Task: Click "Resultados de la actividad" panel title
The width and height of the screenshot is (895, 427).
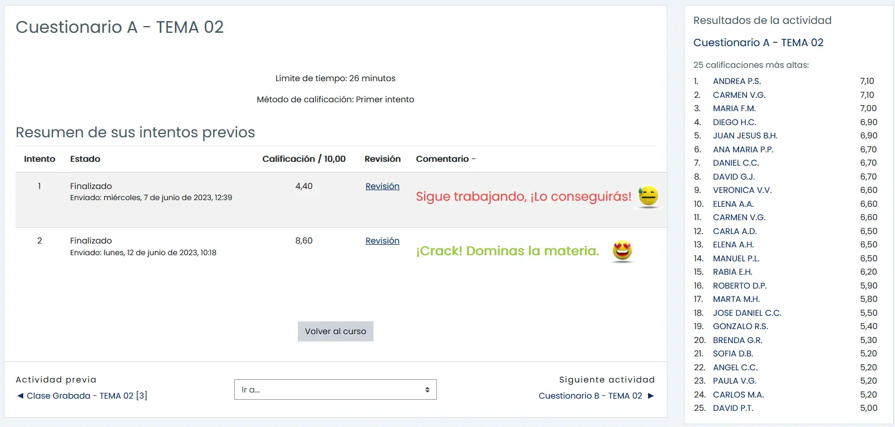Action: pos(763,21)
